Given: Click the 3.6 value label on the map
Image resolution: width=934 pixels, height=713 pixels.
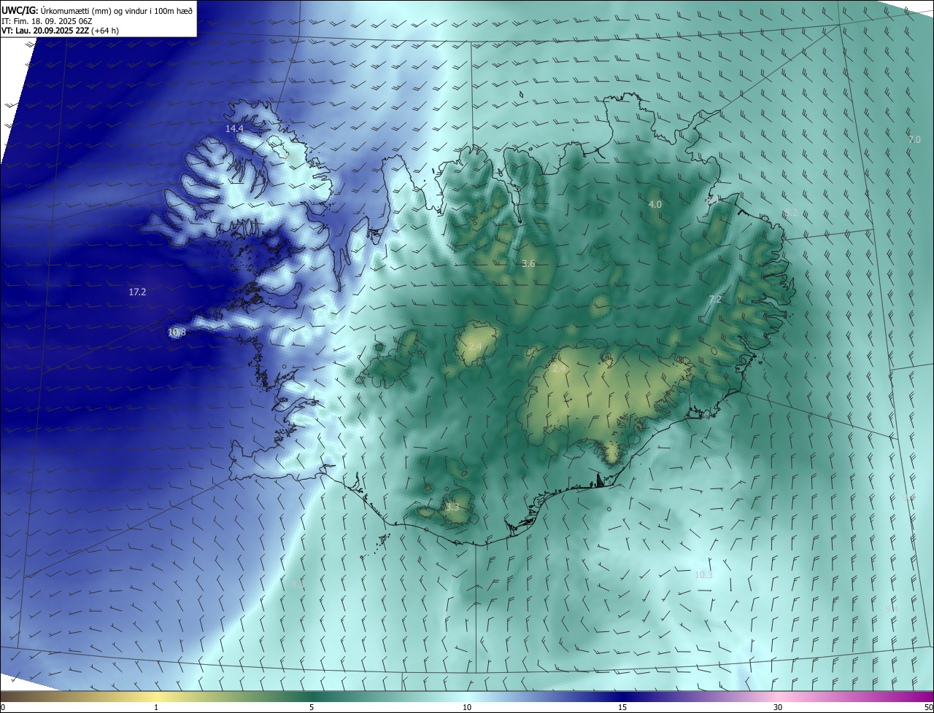Looking at the screenshot, I should click(529, 263).
